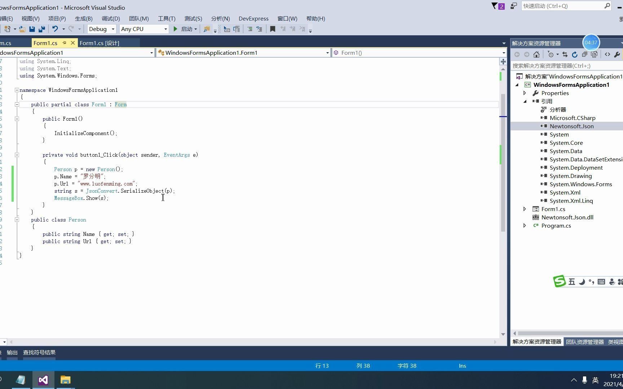The image size is (623, 389).
Task: Collapse the button1_Click method code block
Action: pyautogui.click(x=17, y=155)
